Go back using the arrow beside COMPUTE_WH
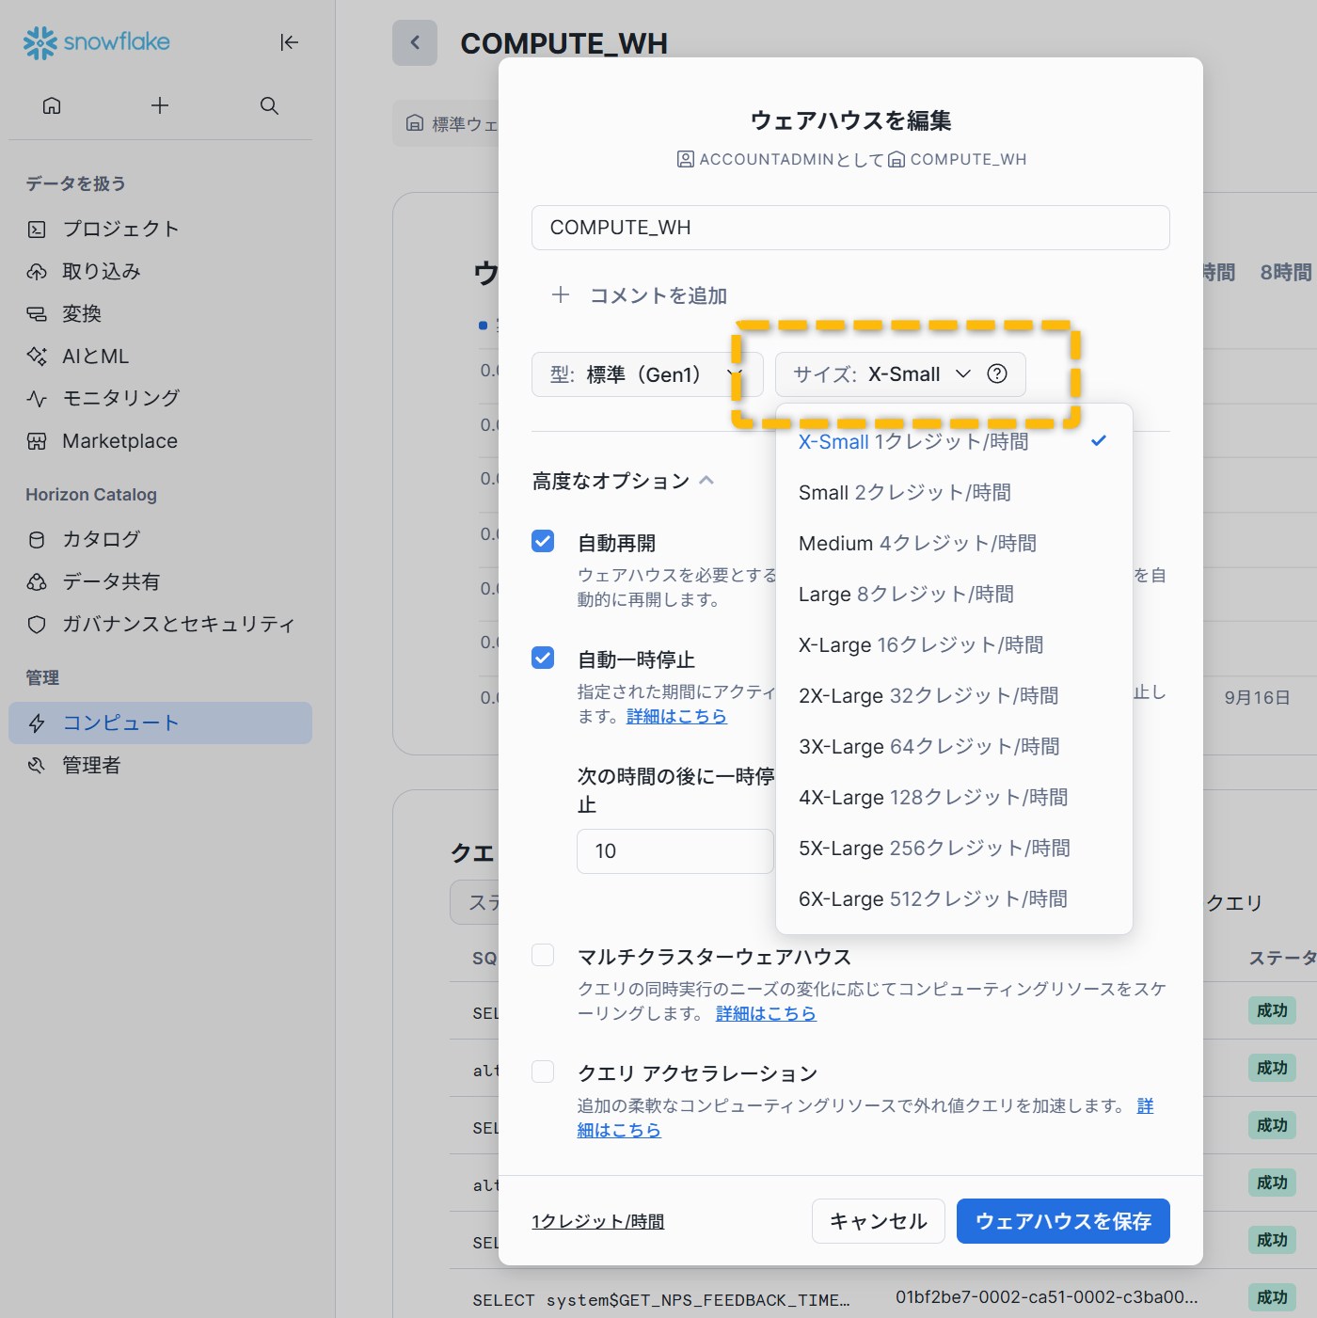The height and width of the screenshot is (1318, 1317). [x=415, y=43]
